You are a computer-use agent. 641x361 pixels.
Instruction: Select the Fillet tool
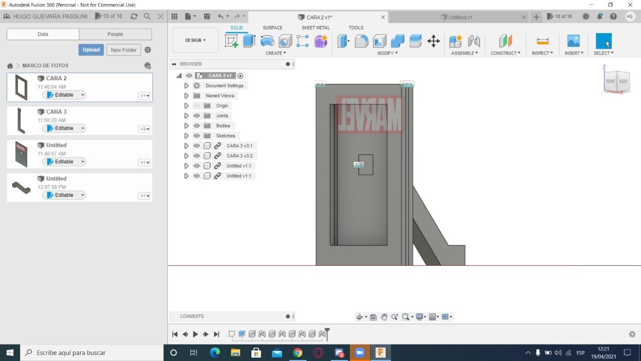[x=362, y=41]
